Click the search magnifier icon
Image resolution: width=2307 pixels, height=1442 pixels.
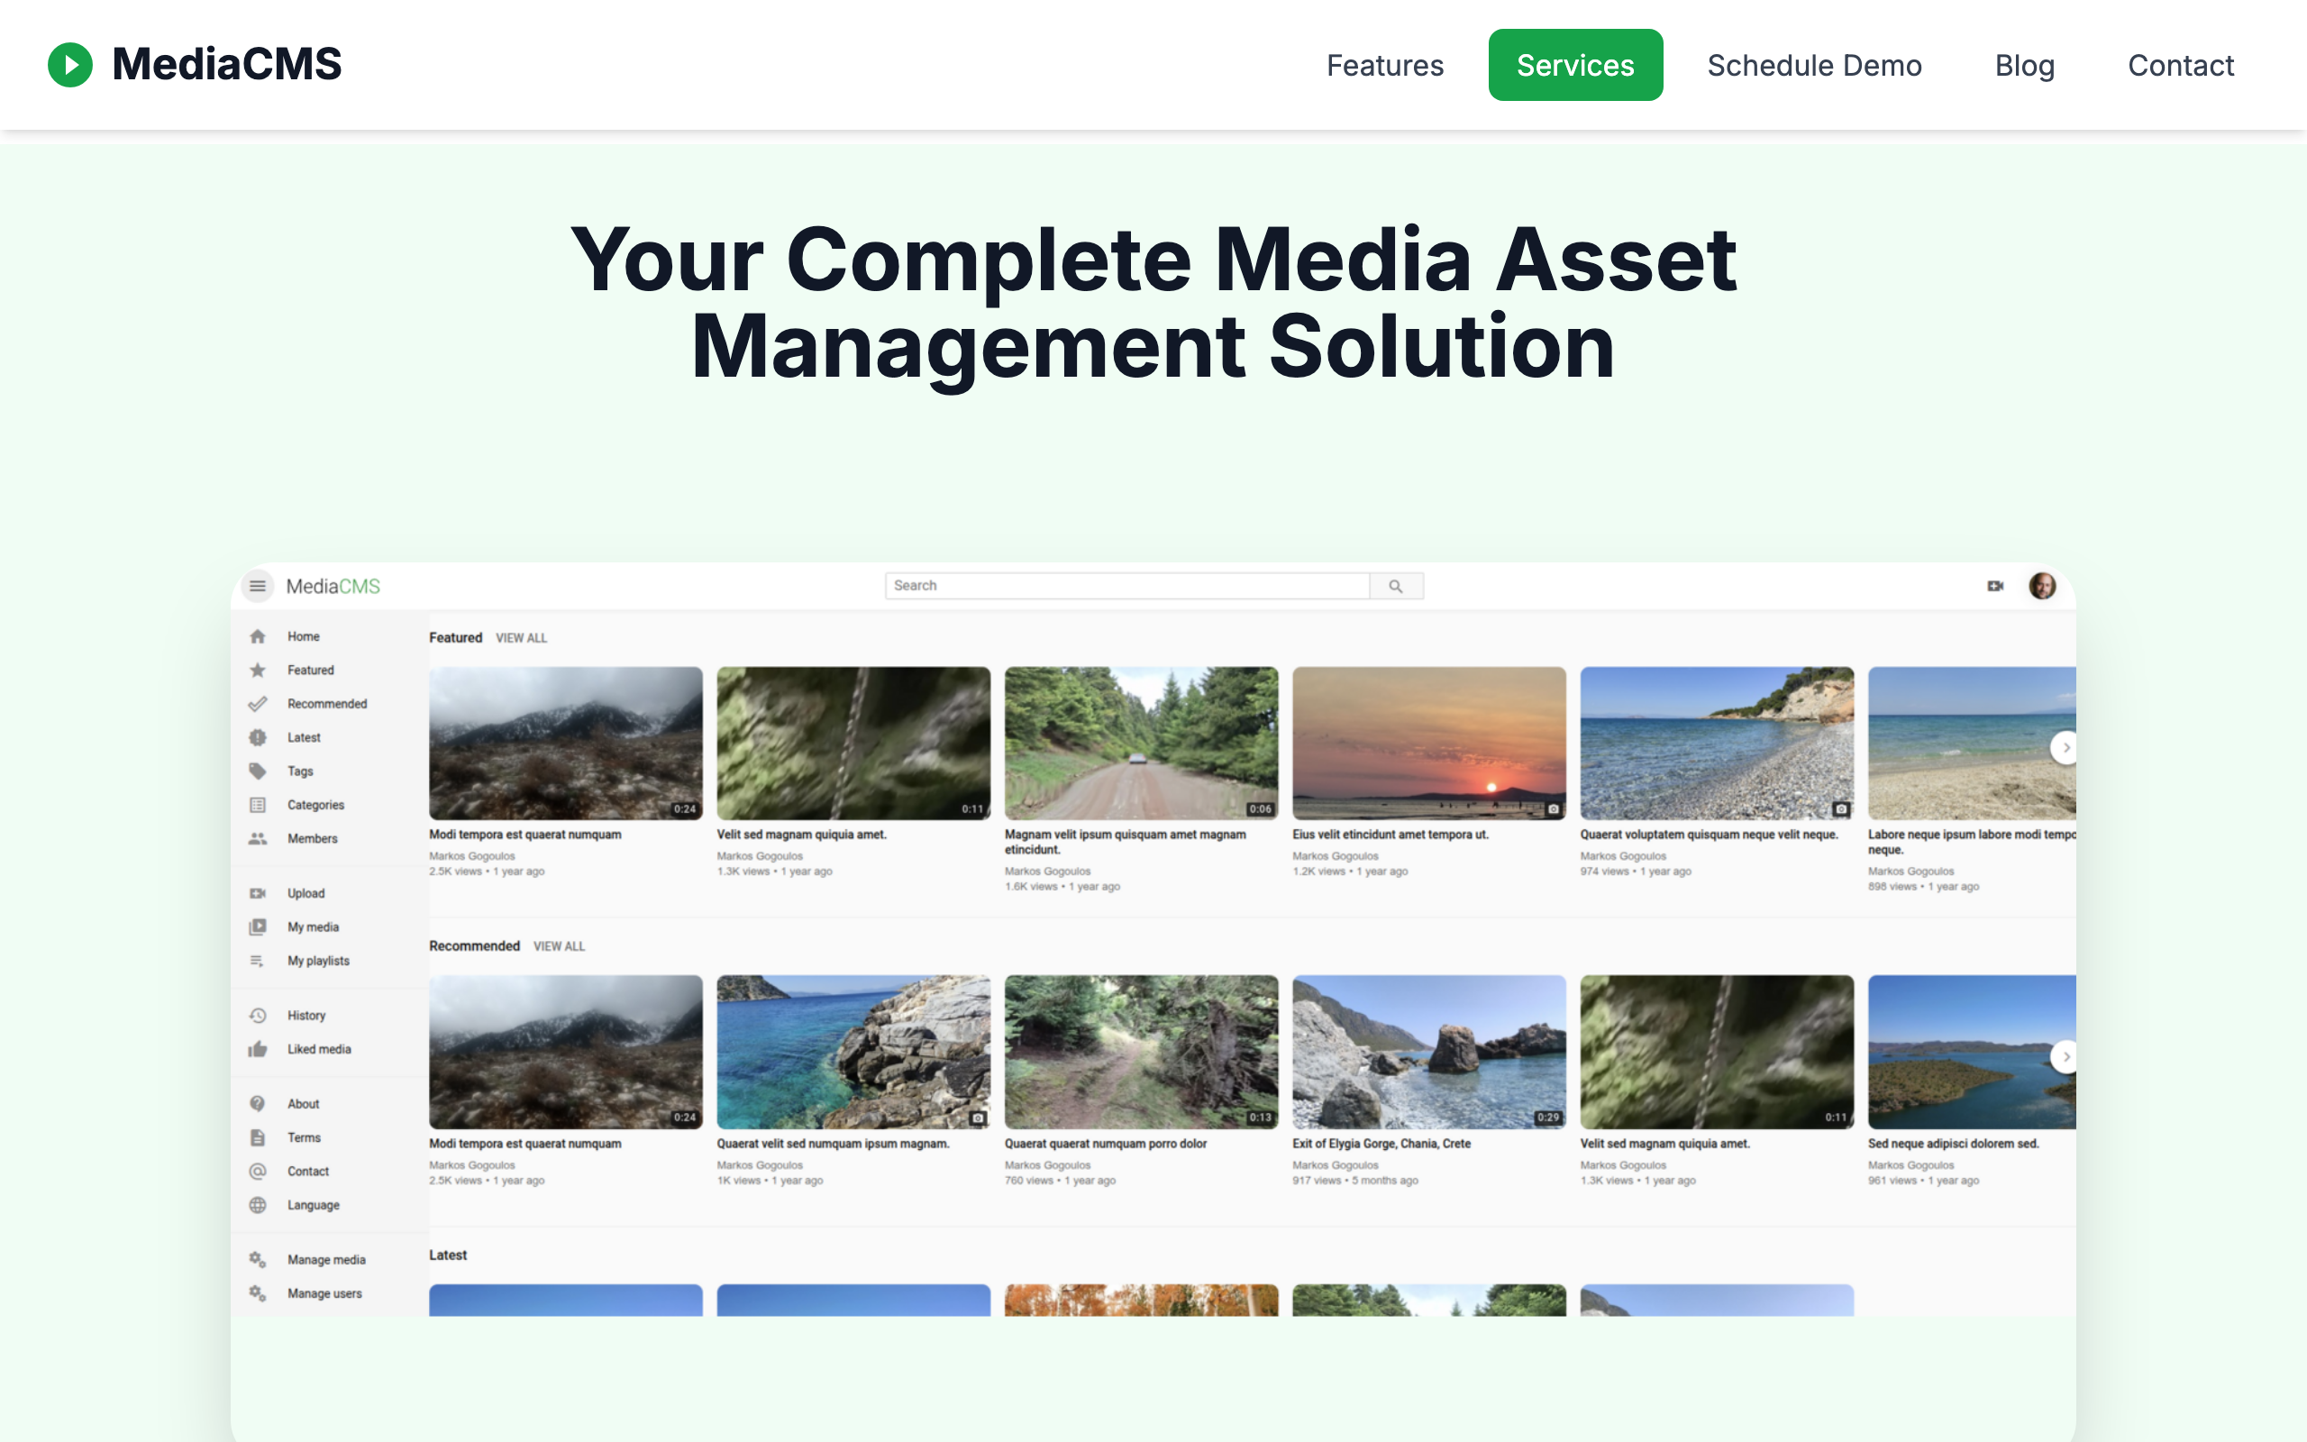1396,586
